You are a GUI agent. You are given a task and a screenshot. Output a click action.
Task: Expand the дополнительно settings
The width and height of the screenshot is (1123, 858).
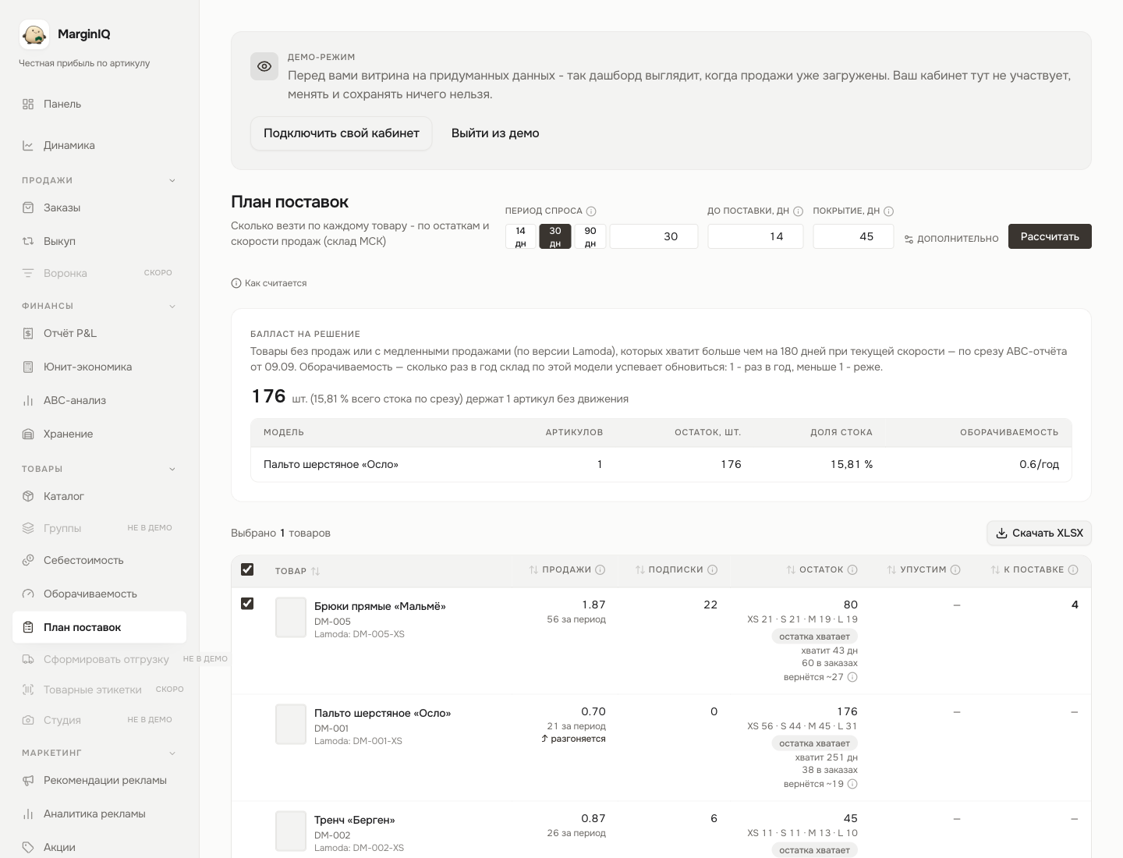(951, 239)
